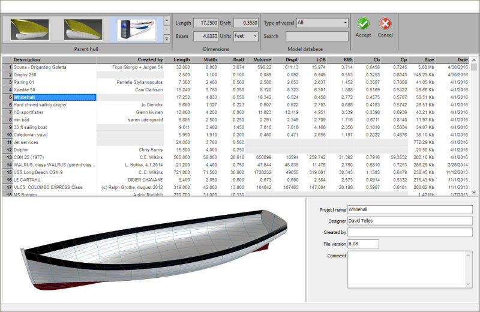Click the Displ. column header
Image resolution: width=480 pixels, height=312 pixels.
288,60
